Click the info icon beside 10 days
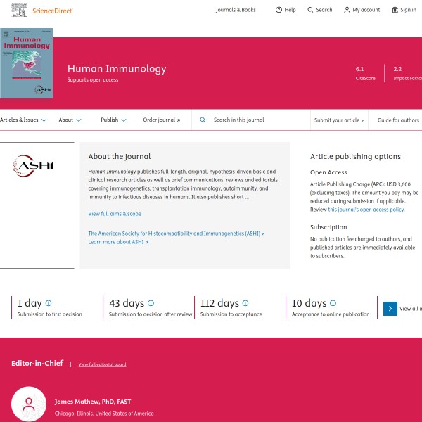The width and height of the screenshot is (422, 422). tap(333, 303)
